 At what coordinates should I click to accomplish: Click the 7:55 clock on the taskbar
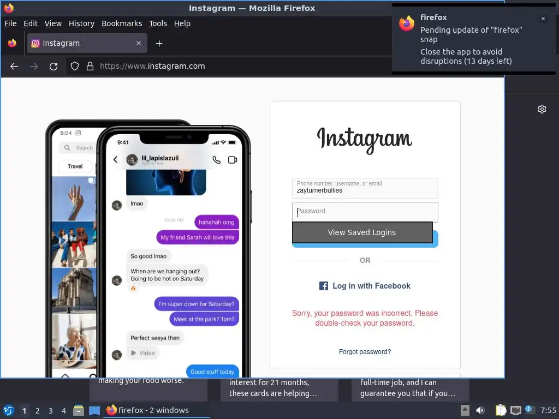548,410
